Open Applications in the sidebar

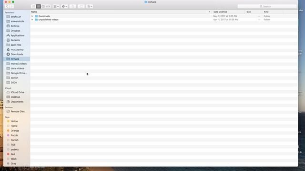pos(17,36)
